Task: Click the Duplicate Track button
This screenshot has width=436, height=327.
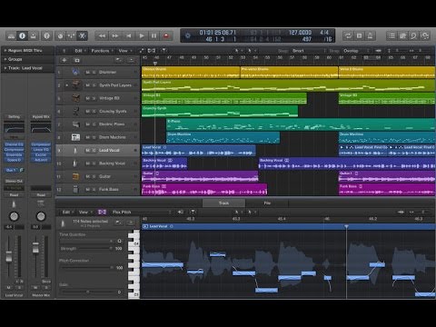Action: coord(77,60)
